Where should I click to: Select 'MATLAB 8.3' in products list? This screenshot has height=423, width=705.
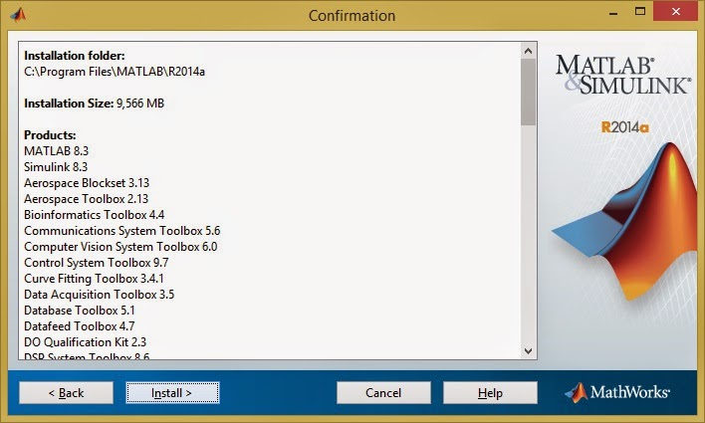click(x=56, y=151)
